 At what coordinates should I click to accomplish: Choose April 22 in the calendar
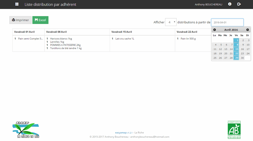click(236, 53)
